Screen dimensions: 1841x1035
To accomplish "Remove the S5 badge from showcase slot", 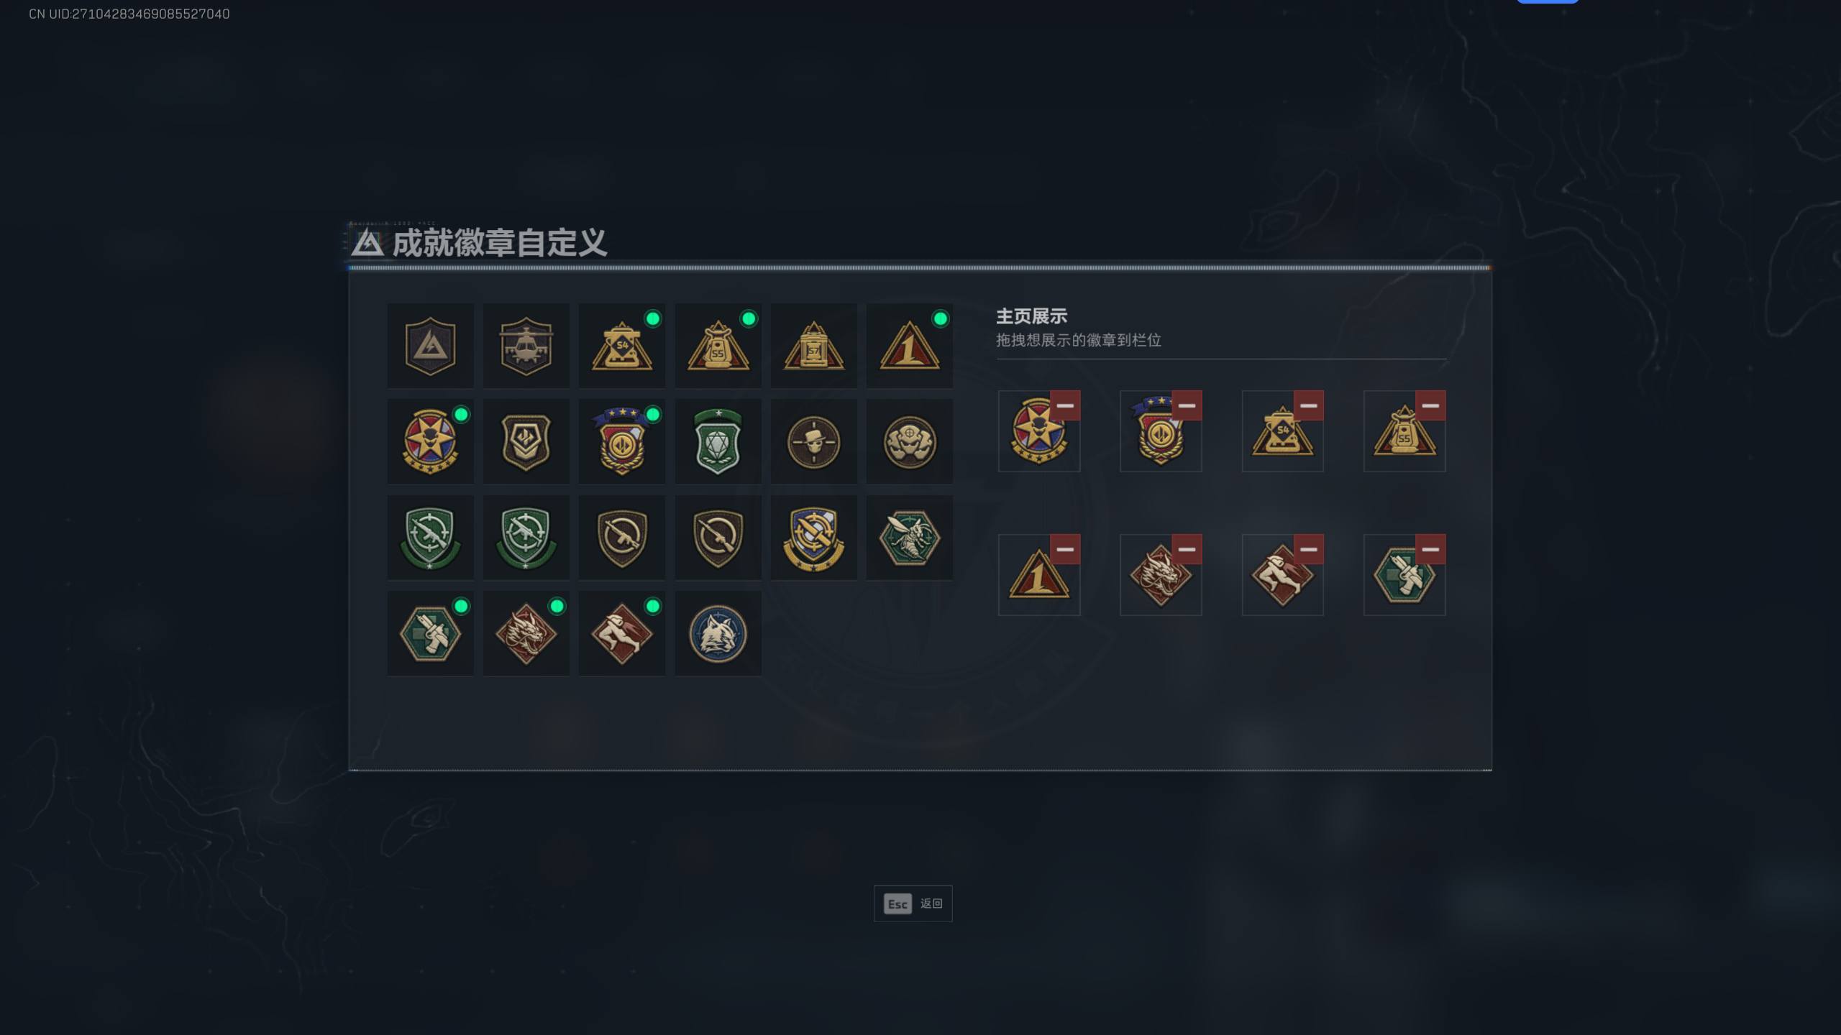I will [x=1430, y=405].
